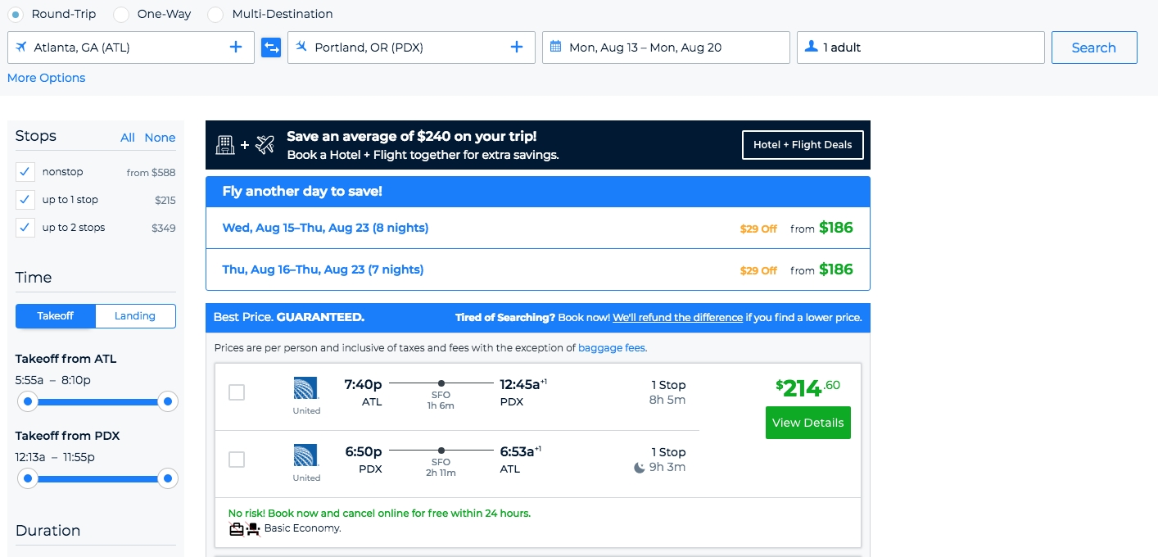Click the SFO layover 1h 6m on the outbound flight
This screenshot has width=1158, height=557.
[441, 400]
